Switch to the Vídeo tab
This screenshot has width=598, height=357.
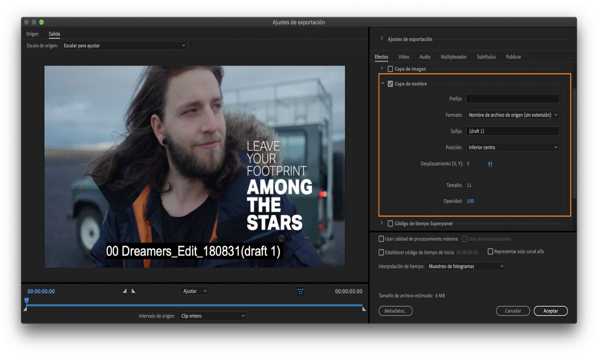404,57
